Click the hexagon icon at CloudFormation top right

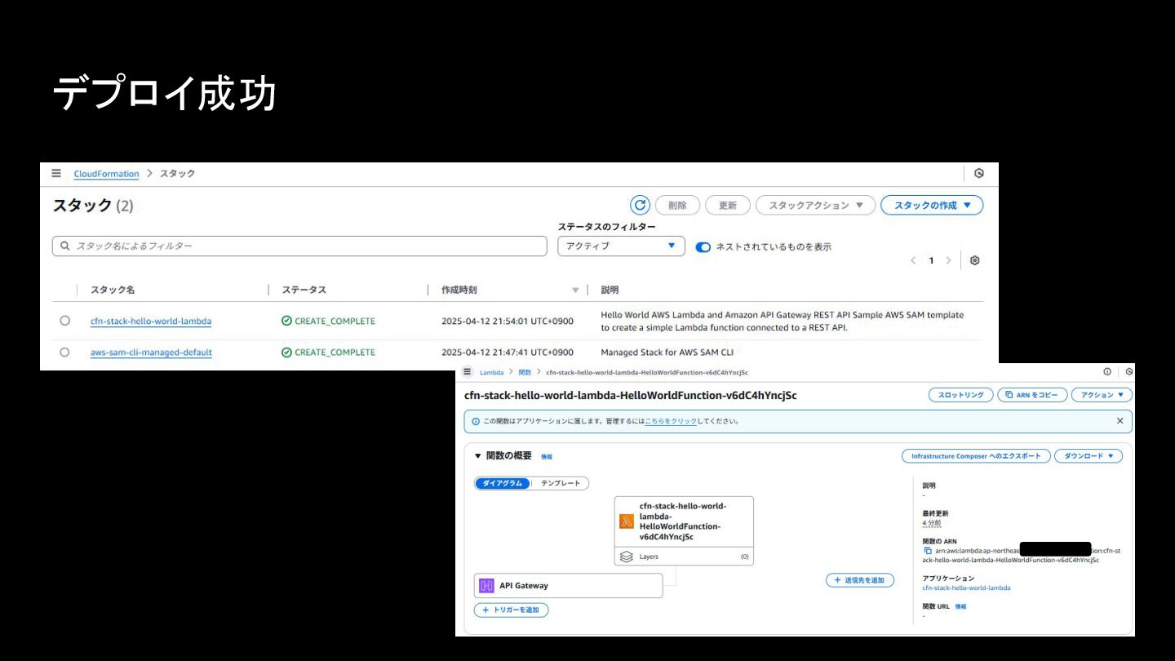979,173
